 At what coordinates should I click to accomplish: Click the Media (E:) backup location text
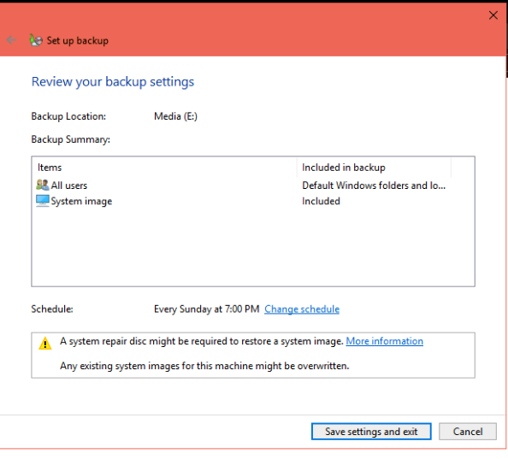point(175,116)
